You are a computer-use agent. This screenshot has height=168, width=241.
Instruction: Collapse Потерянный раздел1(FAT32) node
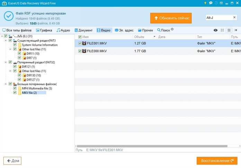6,62
